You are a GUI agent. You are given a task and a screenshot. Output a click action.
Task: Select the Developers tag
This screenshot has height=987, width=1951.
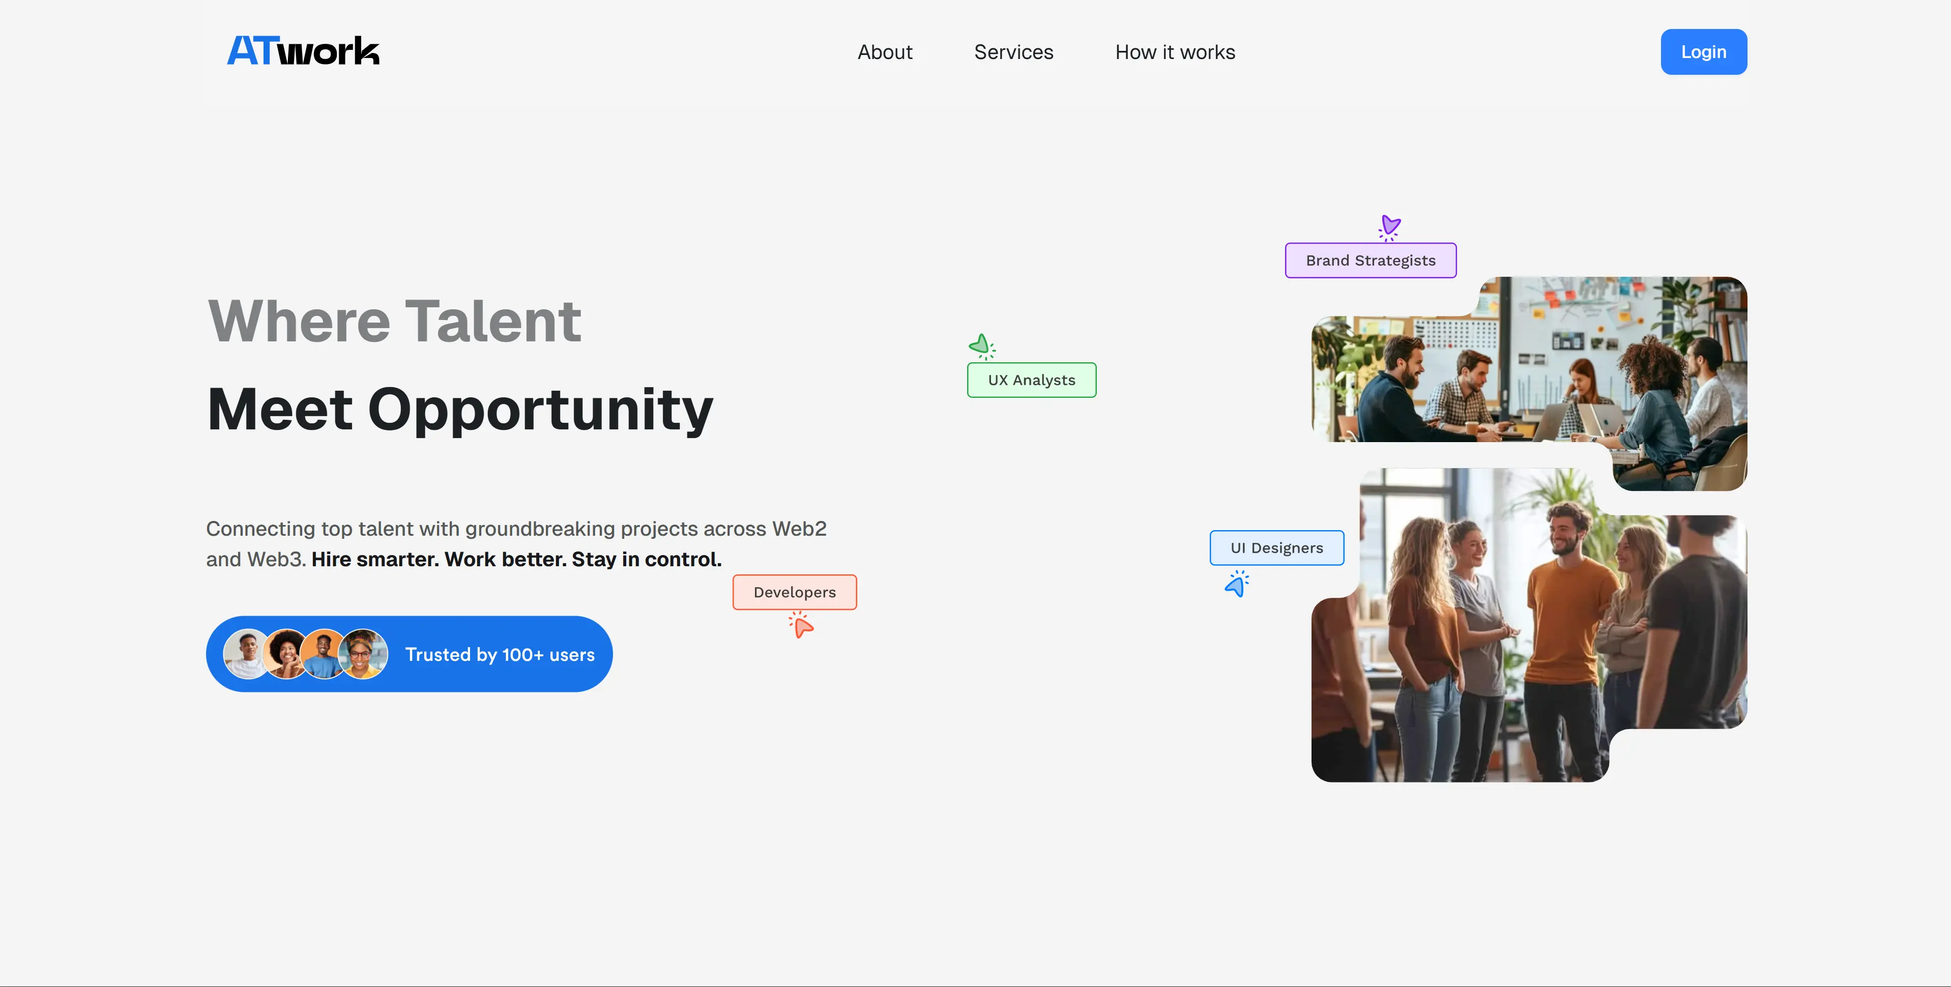pyautogui.click(x=795, y=592)
